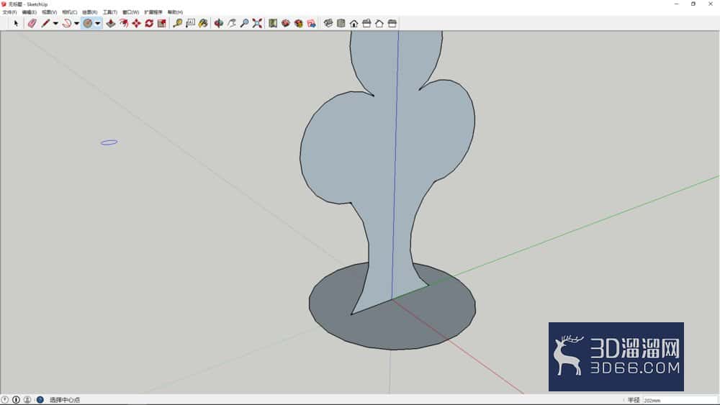Open the 相机(C) Camera menu

69,12
